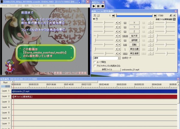Open the 表示 menu
The height and width of the screenshot is (129, 180).
pos(45,6)
